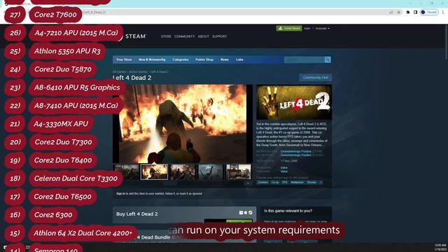Image resolution: width=448 pixels, height=252 pixels.
Task: Select the highlighted fire scene thumbnail
Action: point(154,171)
